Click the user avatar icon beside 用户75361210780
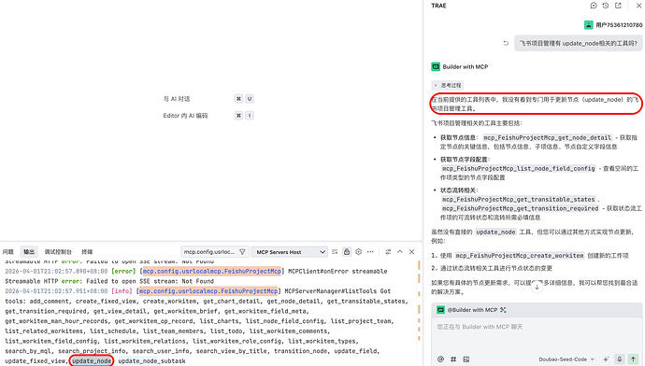 [588, 25]
